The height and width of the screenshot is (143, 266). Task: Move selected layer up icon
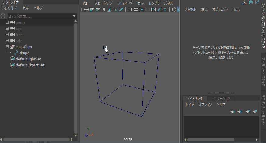click(233, 111)
